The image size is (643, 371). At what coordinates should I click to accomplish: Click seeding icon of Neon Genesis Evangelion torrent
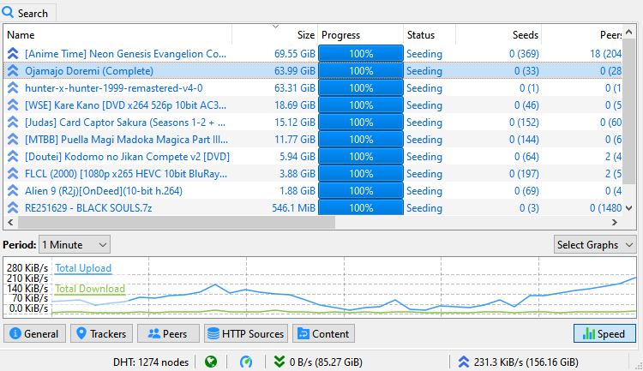coord(13,54)
